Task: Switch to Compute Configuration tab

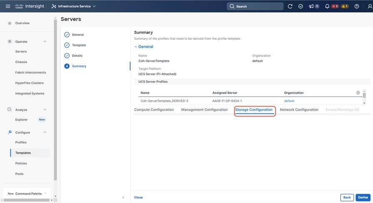Action: click(x=154, y=109)
